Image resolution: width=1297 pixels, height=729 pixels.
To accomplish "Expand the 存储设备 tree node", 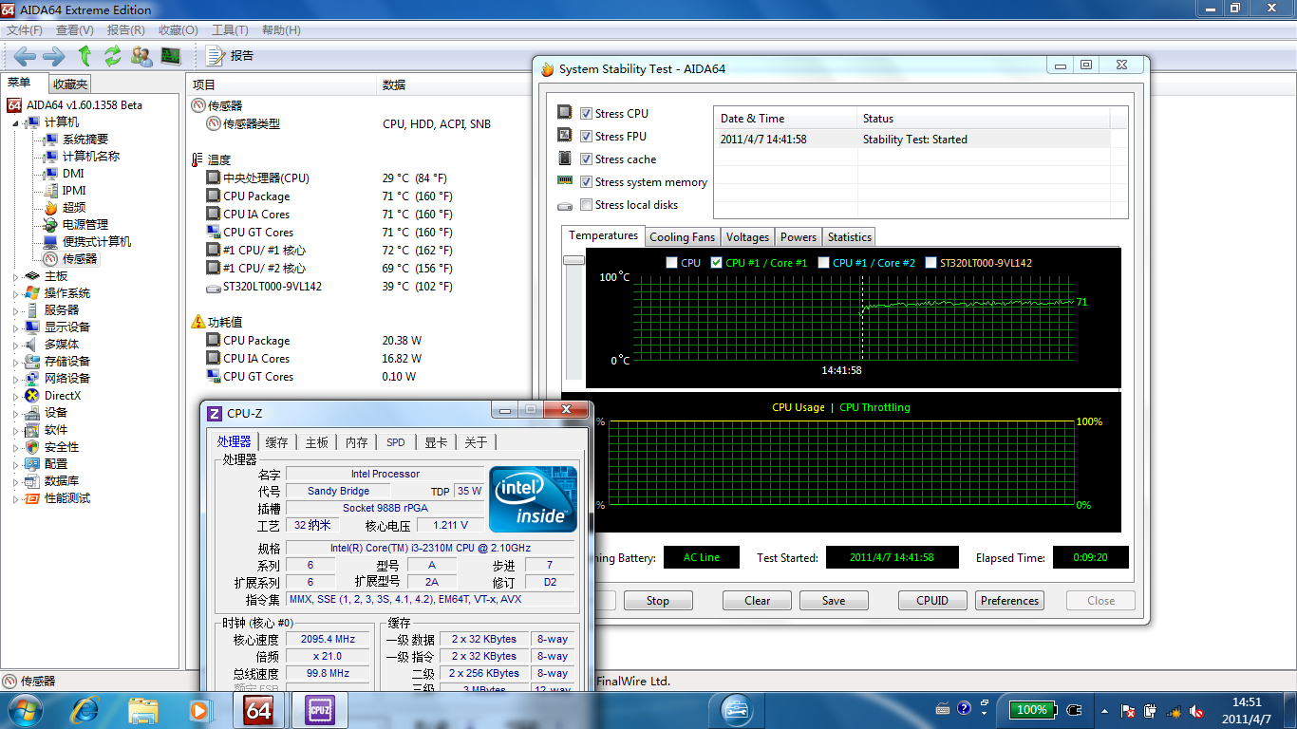I will click(x=15, y=362).
